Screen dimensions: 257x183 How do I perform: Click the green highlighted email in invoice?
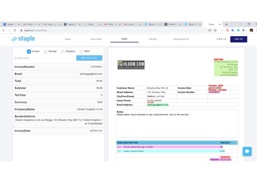click(x=158, y=105)
